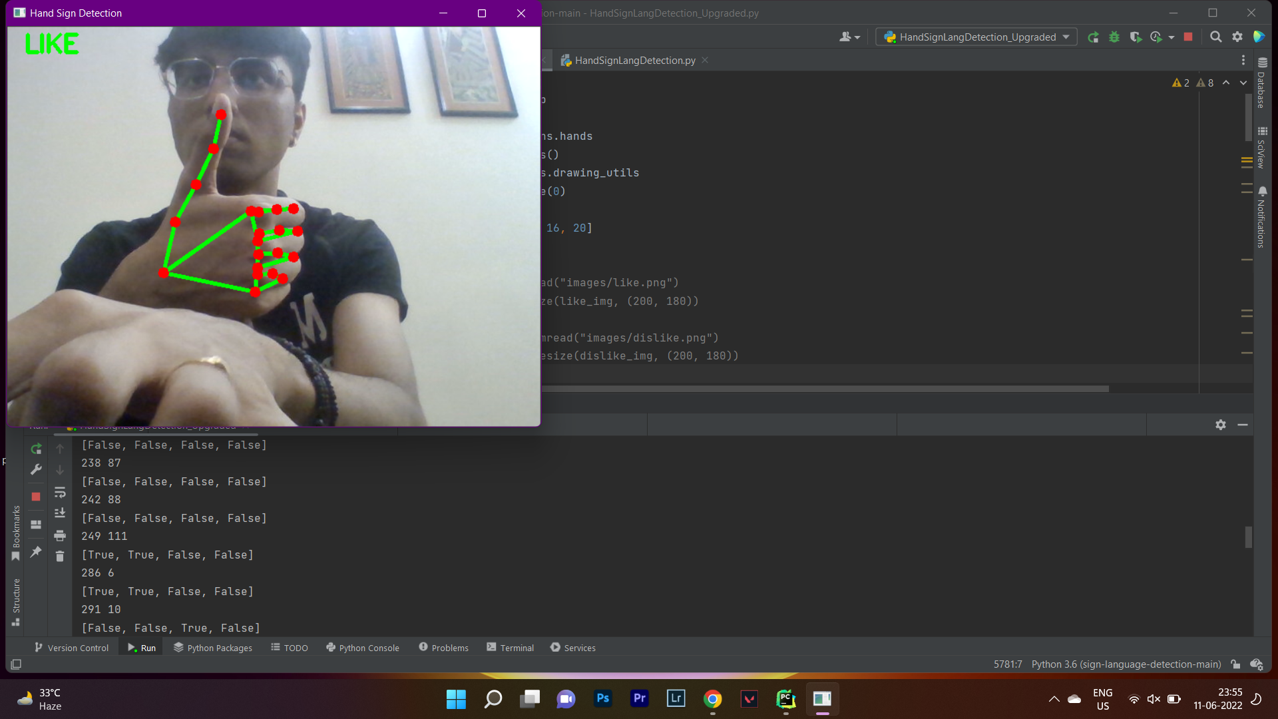Viewport: 1278px width, 719px height.
Task: Toggle soft-wrap in console output
Action: click(x=60, y=493)
